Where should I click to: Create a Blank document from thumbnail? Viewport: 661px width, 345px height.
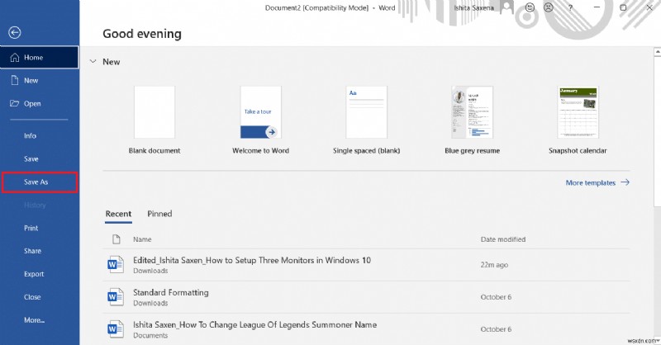pyautogui.click(x=155, y=112)
